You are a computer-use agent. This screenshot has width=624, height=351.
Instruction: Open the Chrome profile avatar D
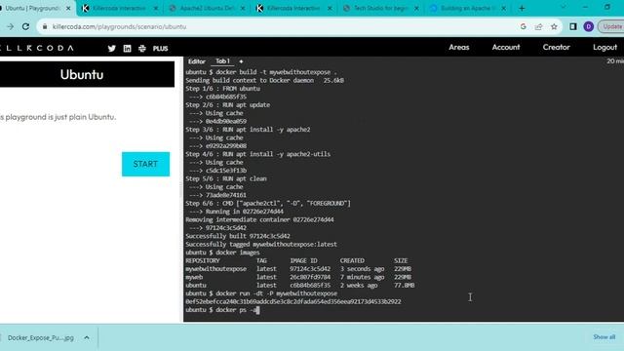tap(589, 26)
